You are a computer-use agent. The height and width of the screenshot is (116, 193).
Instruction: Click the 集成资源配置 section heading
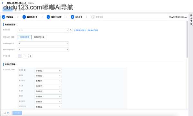10,25
